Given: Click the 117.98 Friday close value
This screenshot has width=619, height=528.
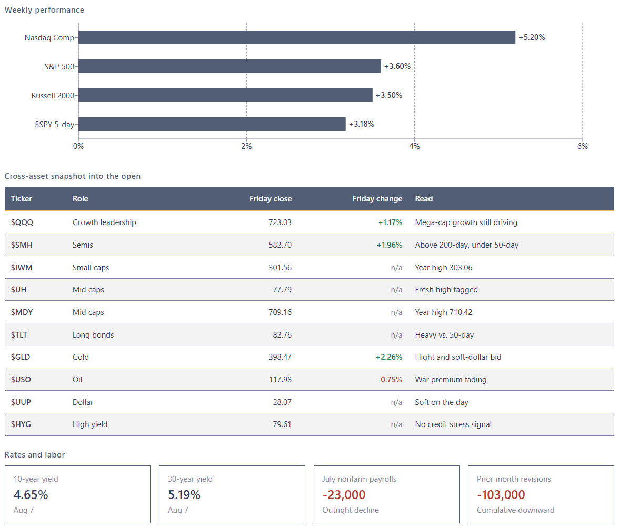Looking at the screenshot, I should (x=280, y=380).
